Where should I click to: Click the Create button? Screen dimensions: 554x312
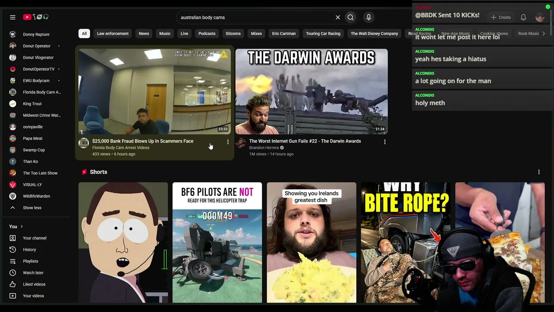pos(501,17)
